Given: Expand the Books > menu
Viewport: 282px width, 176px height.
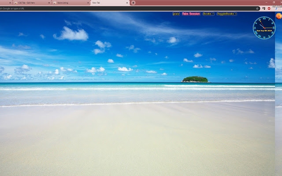Looking at the screenshot, I should (x=208, y=14).
